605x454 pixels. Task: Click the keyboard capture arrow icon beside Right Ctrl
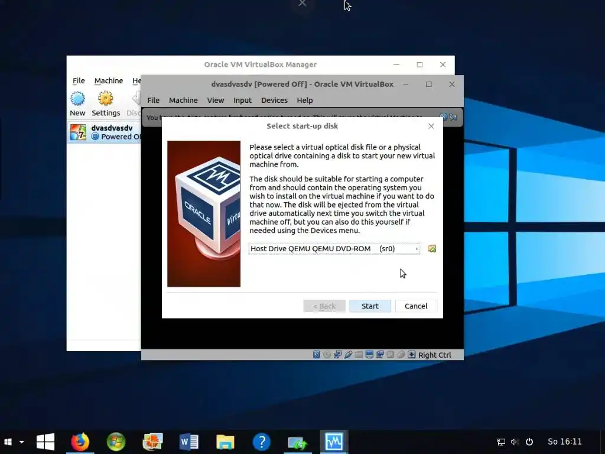coord(412,355)
